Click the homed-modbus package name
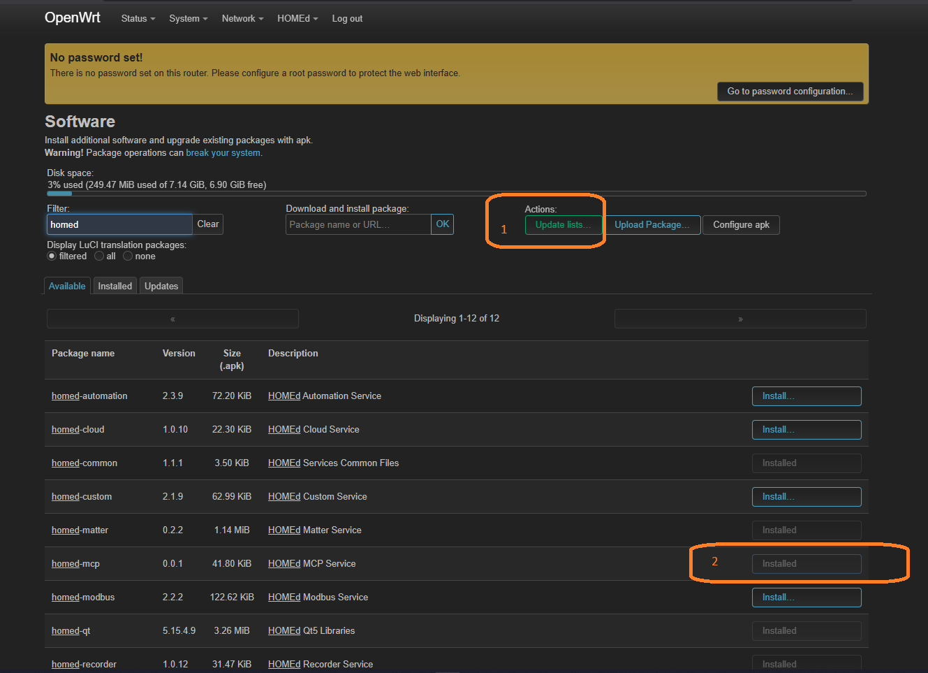Image resolution: width=928 pixels, height=673 pixels. [x=83, y=598]
